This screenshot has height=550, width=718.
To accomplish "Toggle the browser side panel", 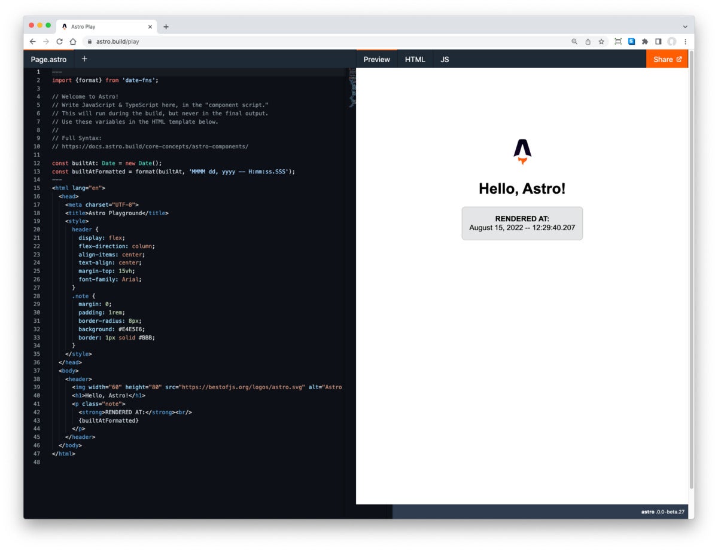I will pyautogui.click(x=658, y=42).
